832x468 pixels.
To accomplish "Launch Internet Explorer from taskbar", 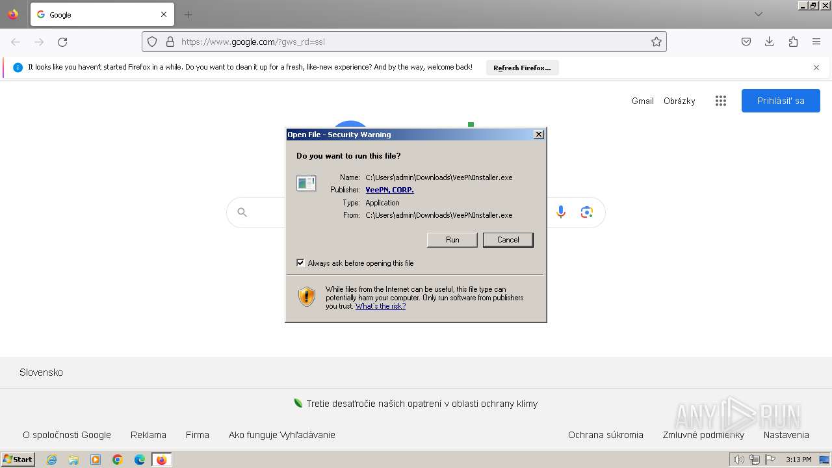I will pos(51,460).
